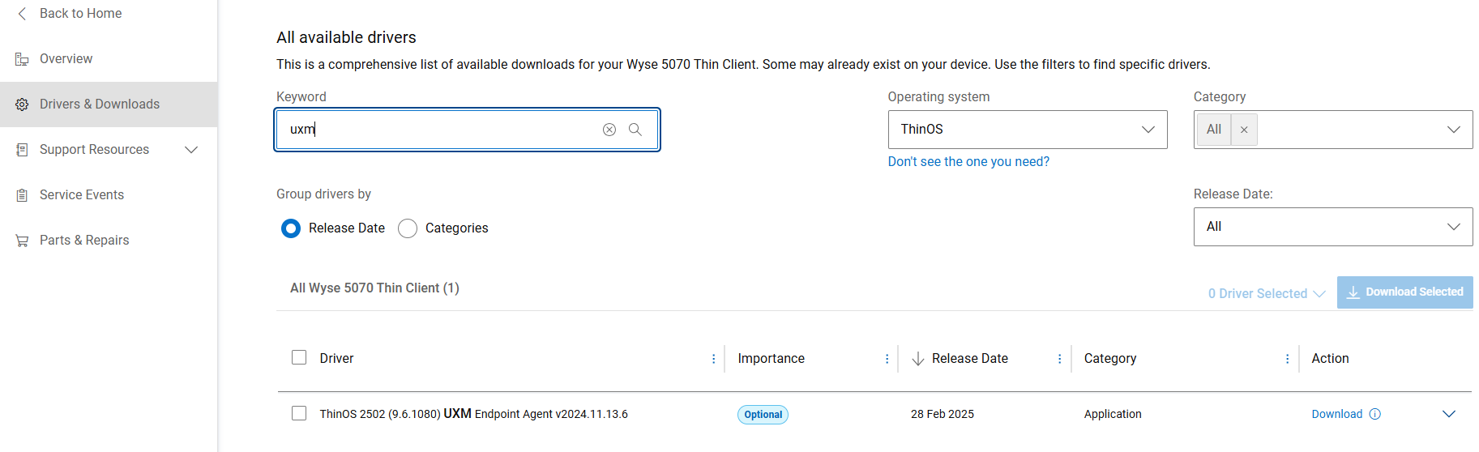Open the Importance column options menu
The width and height of the screenshot is (1479, 452).
(887, 359)
